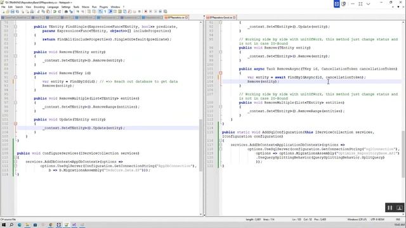Click the Copy toolbar icon
Viewport: 406px width, 228px height.
[44, 11]
